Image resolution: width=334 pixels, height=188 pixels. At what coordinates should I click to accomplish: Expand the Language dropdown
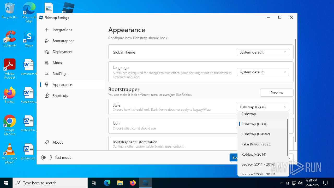click(x=263, y=72)
